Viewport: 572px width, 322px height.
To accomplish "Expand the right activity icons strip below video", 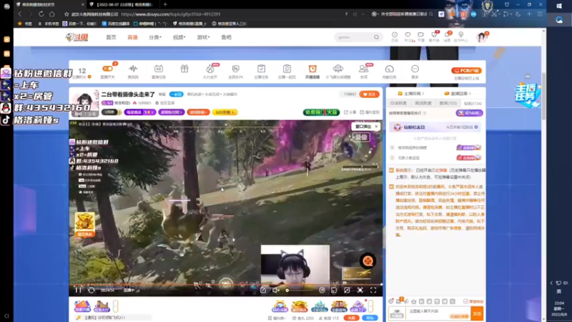I will [371, 306].
